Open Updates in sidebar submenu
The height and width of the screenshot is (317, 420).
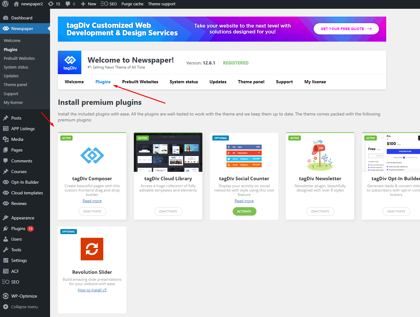point(11,76)
